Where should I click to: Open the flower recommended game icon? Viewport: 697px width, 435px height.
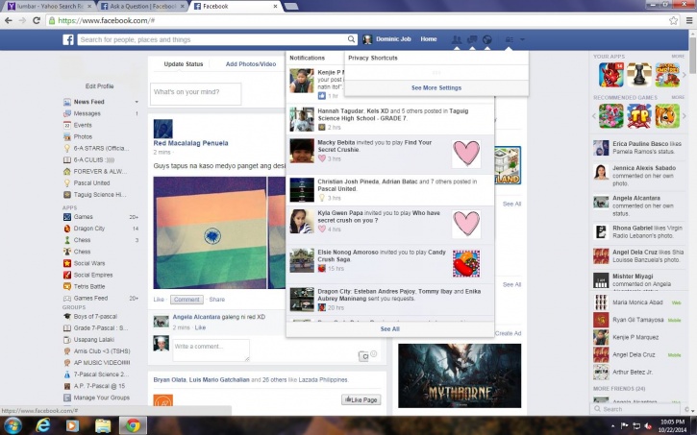pos(611,116)
